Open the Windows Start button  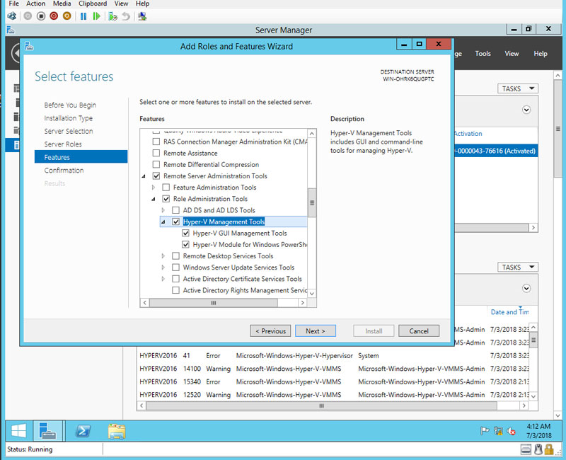coord(18,431)
